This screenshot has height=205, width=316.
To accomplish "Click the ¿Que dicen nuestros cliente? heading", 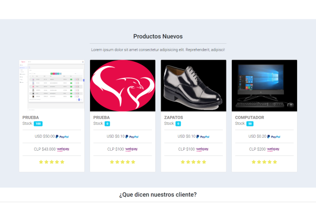I will (158, 194).
